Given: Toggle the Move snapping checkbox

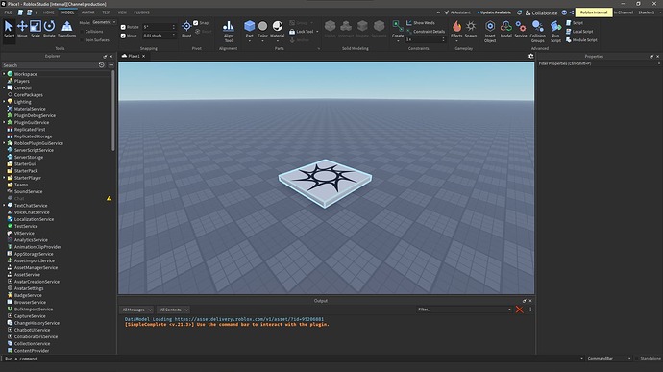Looking at the screenshot, I should point(123,36).
